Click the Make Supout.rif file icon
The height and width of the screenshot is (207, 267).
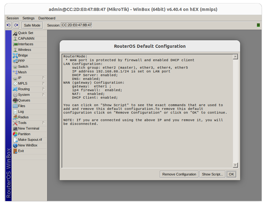pyautogui.click(x=15, y=140)
